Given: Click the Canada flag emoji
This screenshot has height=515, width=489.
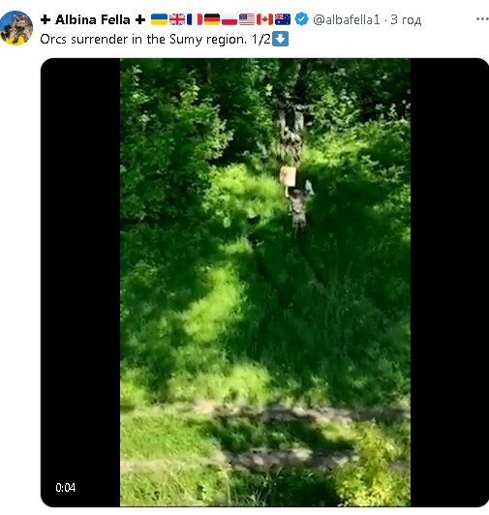Looking at the screenshot, I should click(x=264, y=19).
